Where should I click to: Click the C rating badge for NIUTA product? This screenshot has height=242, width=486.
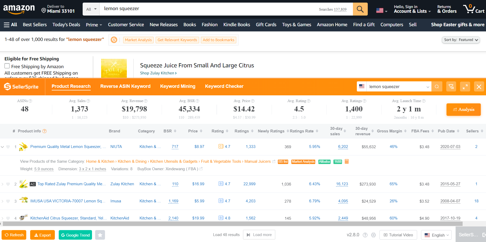221,146
